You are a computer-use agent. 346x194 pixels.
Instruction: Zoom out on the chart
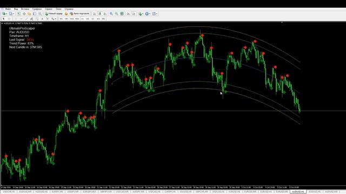coord(117,13)
